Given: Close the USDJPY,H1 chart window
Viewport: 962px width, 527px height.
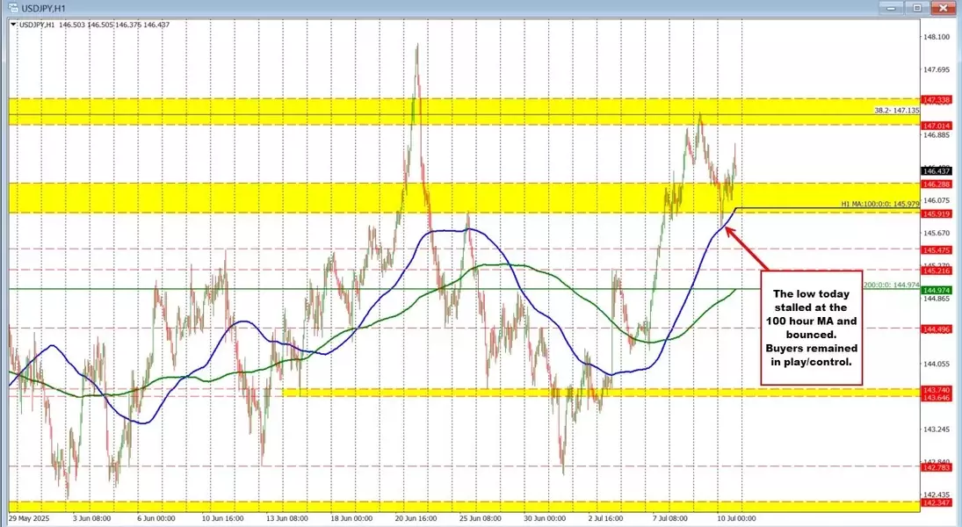Looking at the screenshot, I should pos(943,7).
